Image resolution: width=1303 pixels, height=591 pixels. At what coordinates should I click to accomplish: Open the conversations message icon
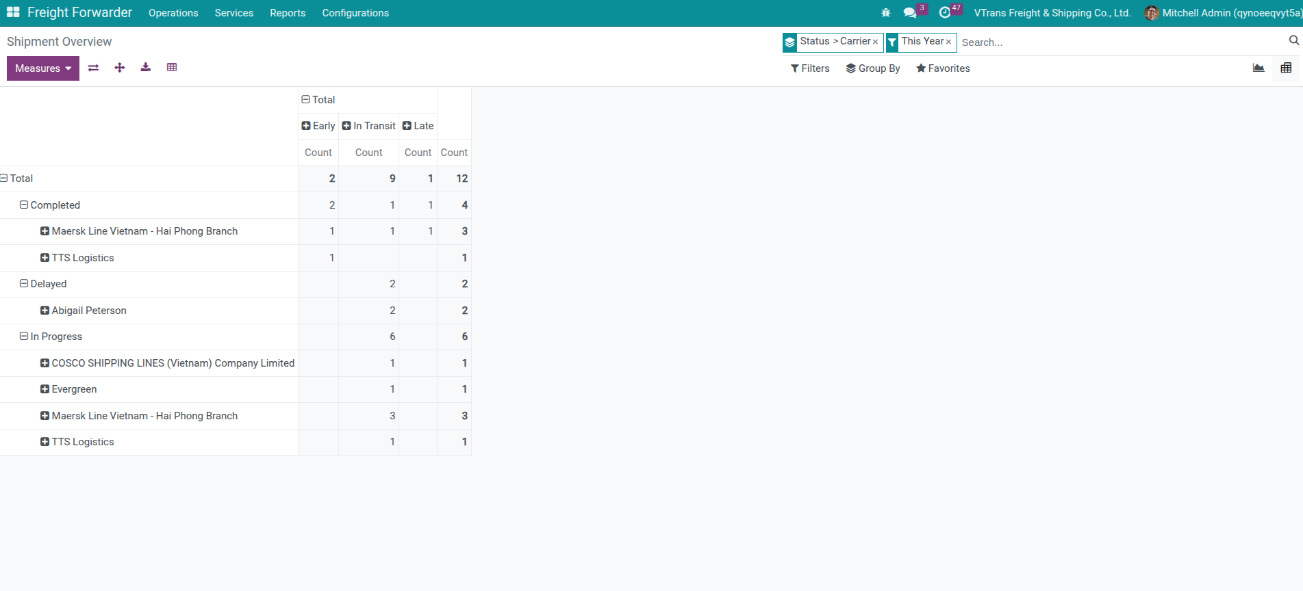[910, 13]
